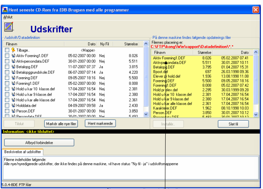Click the Afbryd forbindelse button
The height and width of the screenshot is (189, 263).
pyautogui.click(x=39, y=143)
